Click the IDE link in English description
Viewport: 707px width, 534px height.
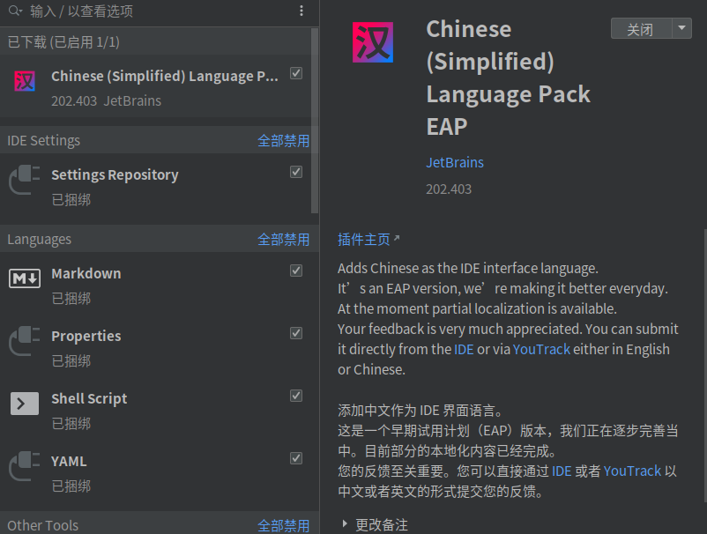464,349
